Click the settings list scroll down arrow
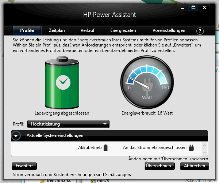Screen dimensions: 219x183 point(205,153)
